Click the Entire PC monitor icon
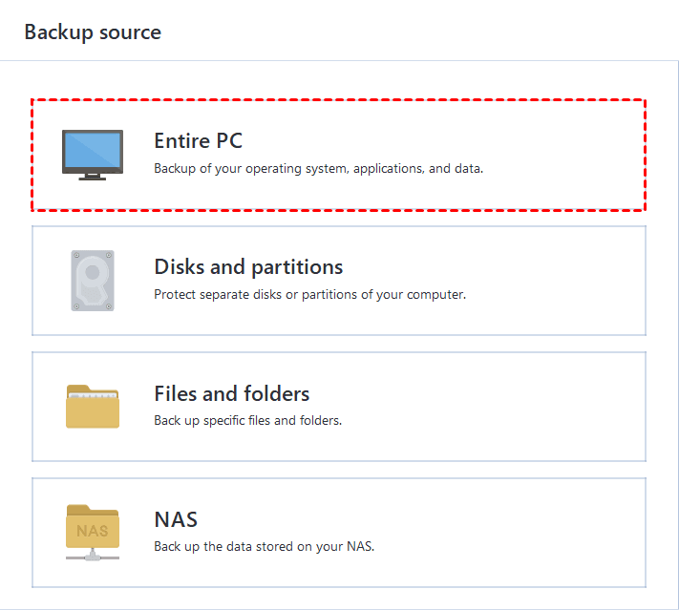The height and width of the screenshot is (610, 679). coord(92,155)
